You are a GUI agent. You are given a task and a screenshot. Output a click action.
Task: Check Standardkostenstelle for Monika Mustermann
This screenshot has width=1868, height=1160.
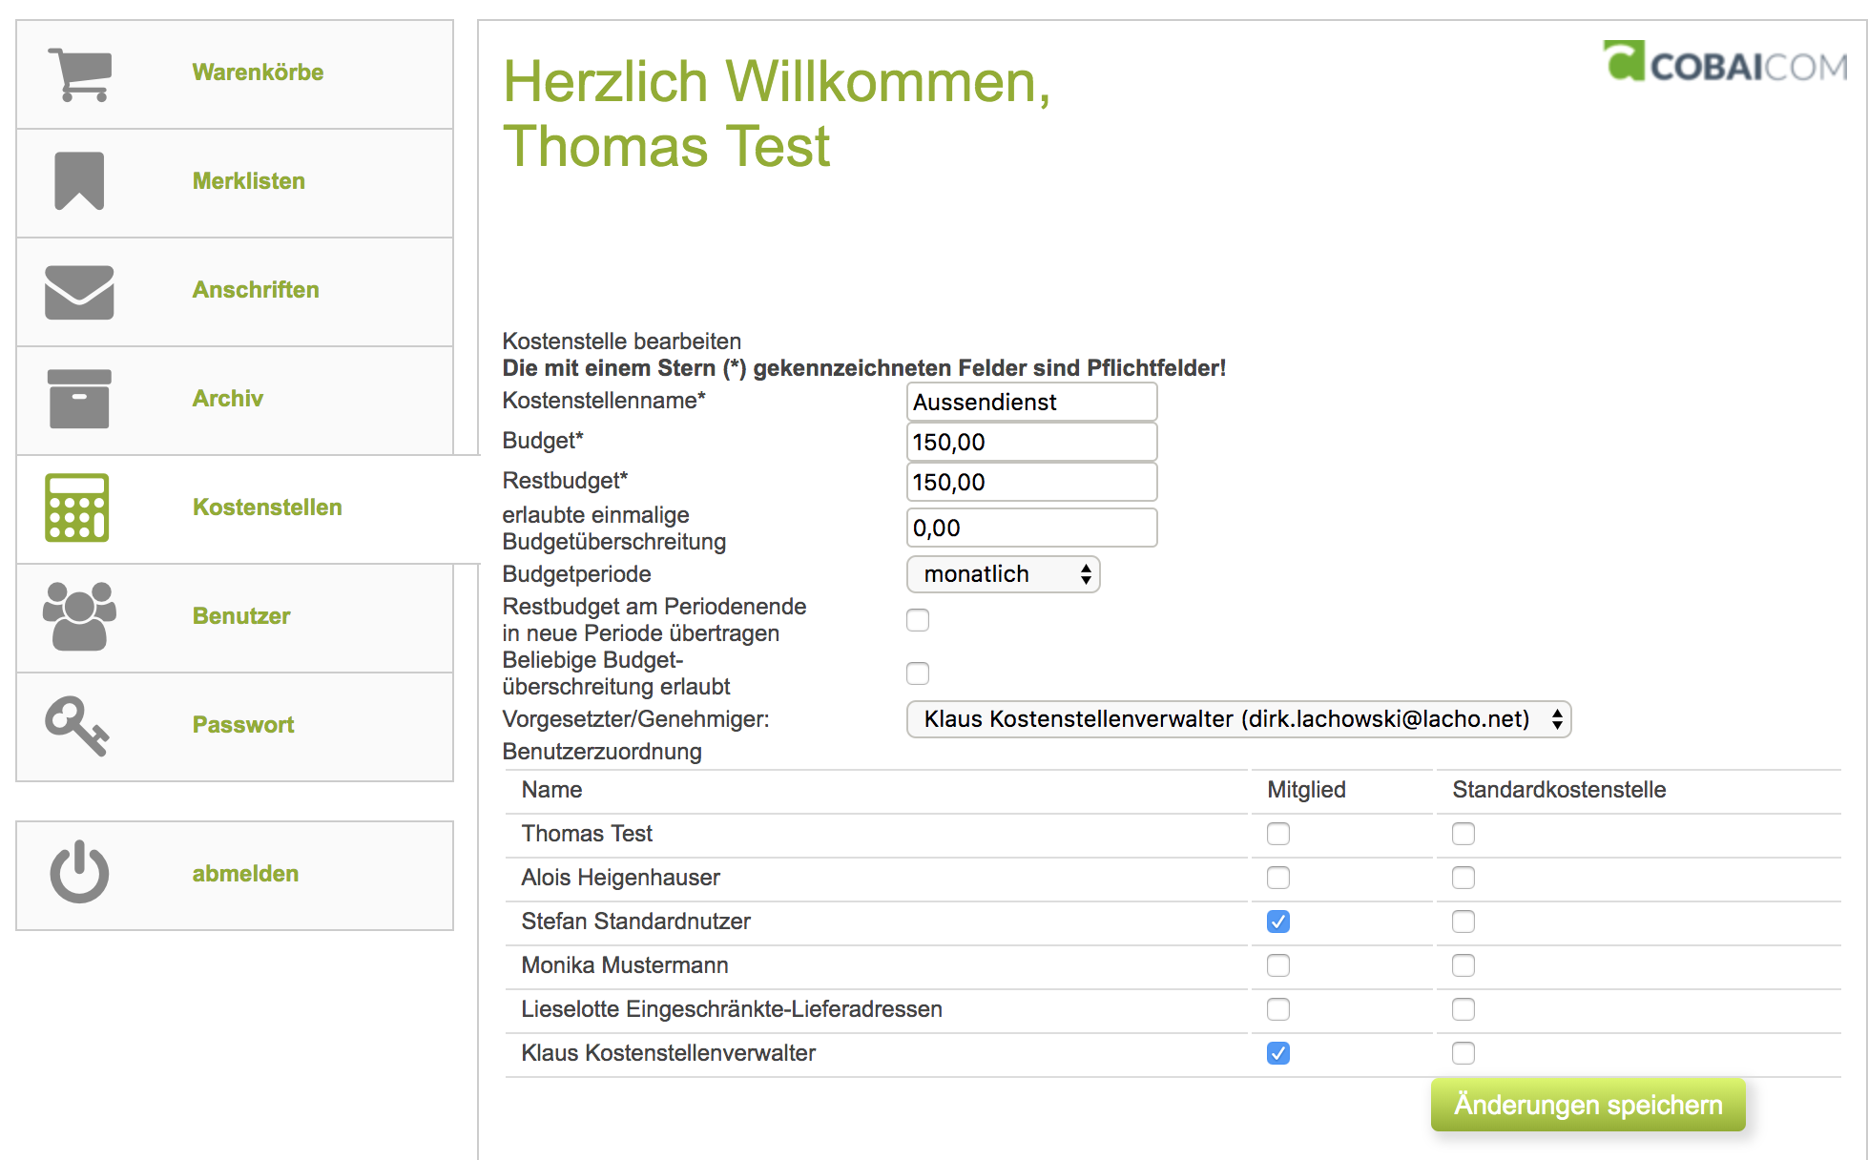coord(1463,965)
